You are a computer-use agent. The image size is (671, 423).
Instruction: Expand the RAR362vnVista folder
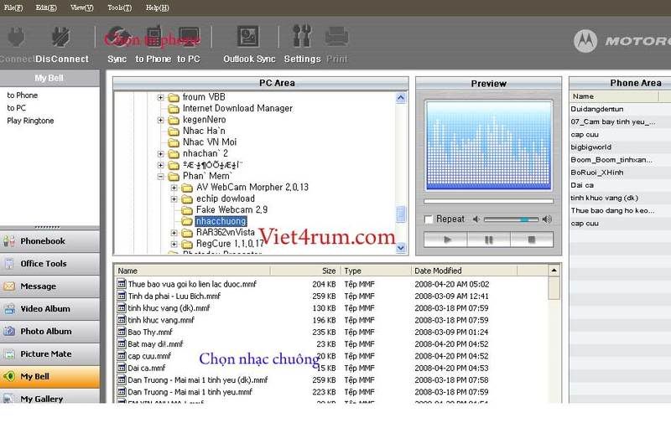(x=174, y=233)
